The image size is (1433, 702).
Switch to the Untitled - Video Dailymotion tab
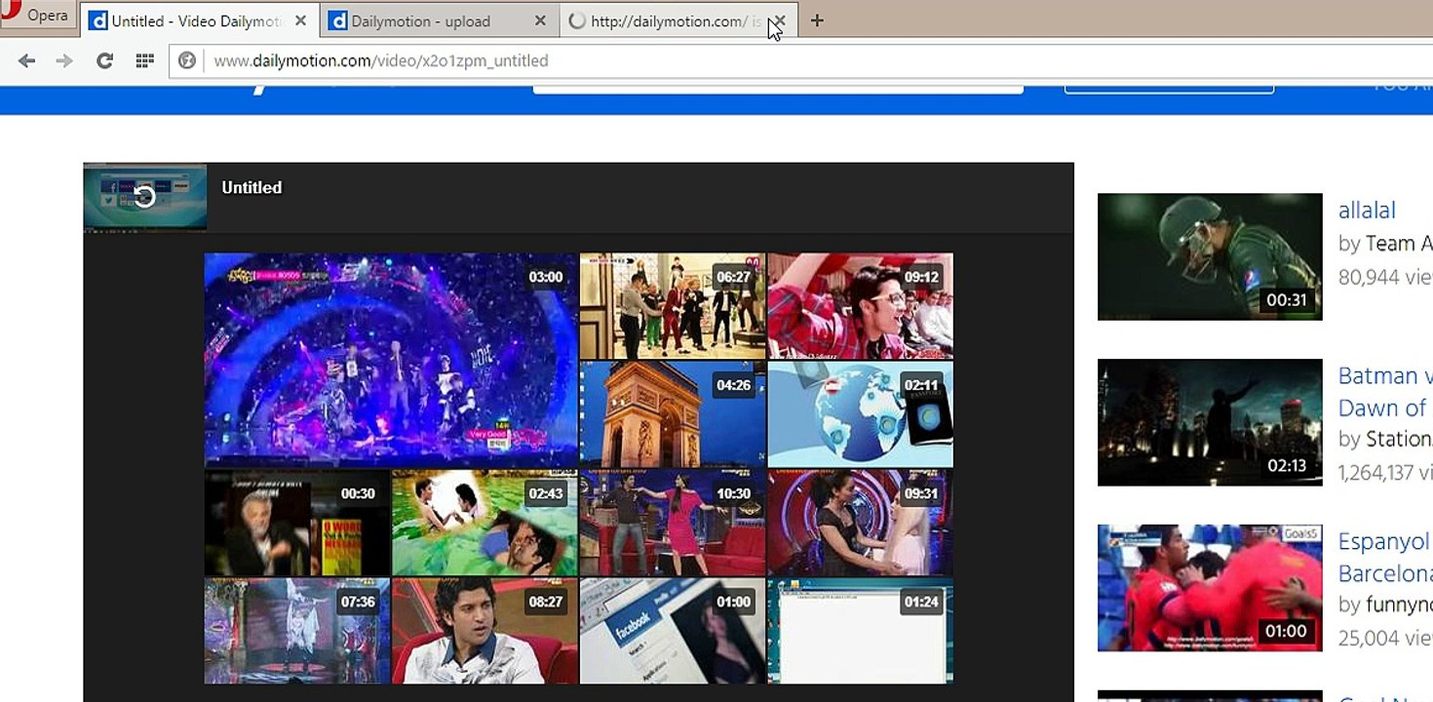click(x=198, y=20)
